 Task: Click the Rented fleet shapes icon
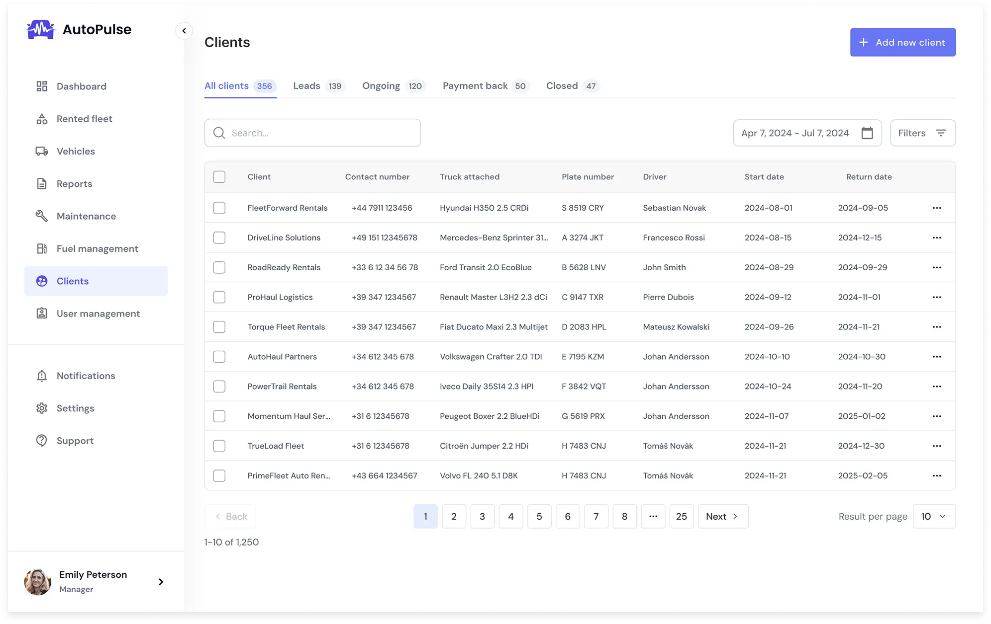pyautogui.click(x=42, y=119)
